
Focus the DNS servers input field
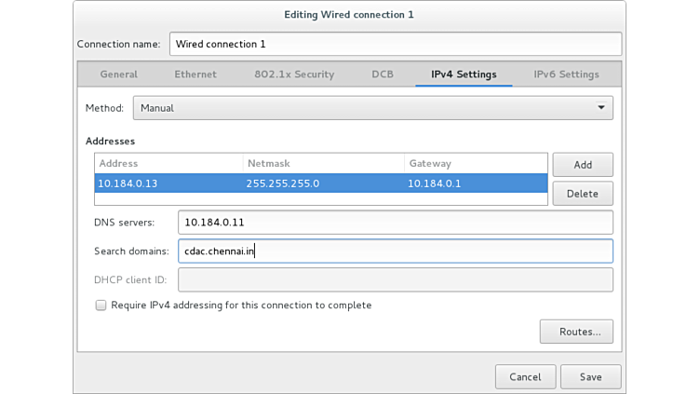click(395, 223)
